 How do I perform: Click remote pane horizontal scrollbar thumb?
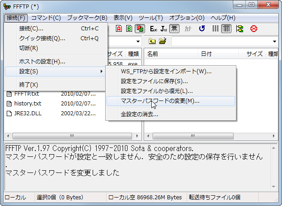(193, 136)
